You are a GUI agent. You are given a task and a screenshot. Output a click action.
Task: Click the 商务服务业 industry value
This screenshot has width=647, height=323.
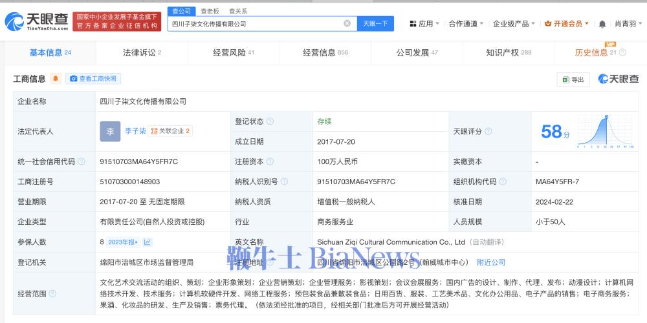[x=335, y=222]
